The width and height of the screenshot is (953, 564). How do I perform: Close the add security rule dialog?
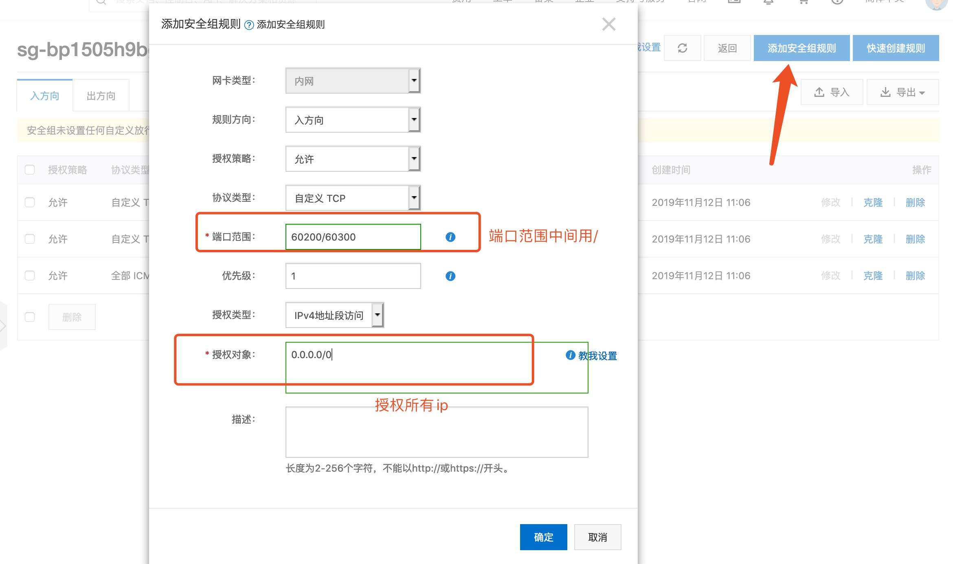pyautogui.click(x=608, y=24)
